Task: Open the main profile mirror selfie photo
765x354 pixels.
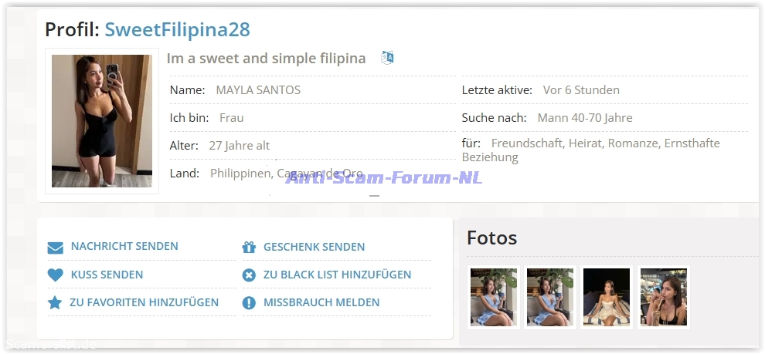Action: (x=102, y=121)
